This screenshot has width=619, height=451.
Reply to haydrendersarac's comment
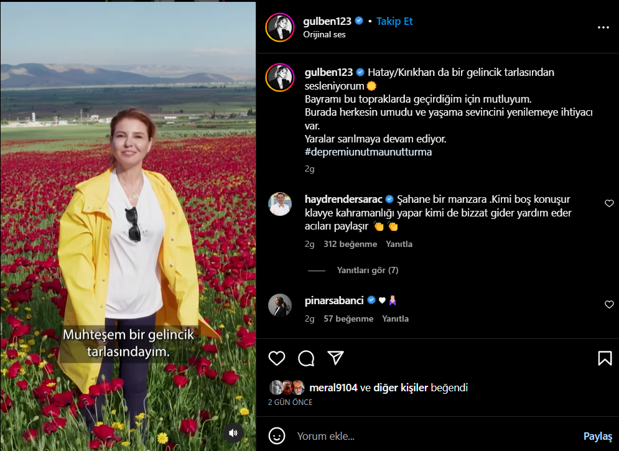tap(399, 244)
